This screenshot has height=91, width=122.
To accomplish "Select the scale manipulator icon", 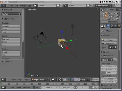I will 78,80.
